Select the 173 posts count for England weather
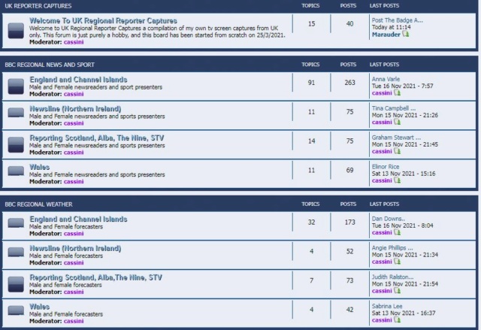Screen dimensions: 481x330 [349, 222]
